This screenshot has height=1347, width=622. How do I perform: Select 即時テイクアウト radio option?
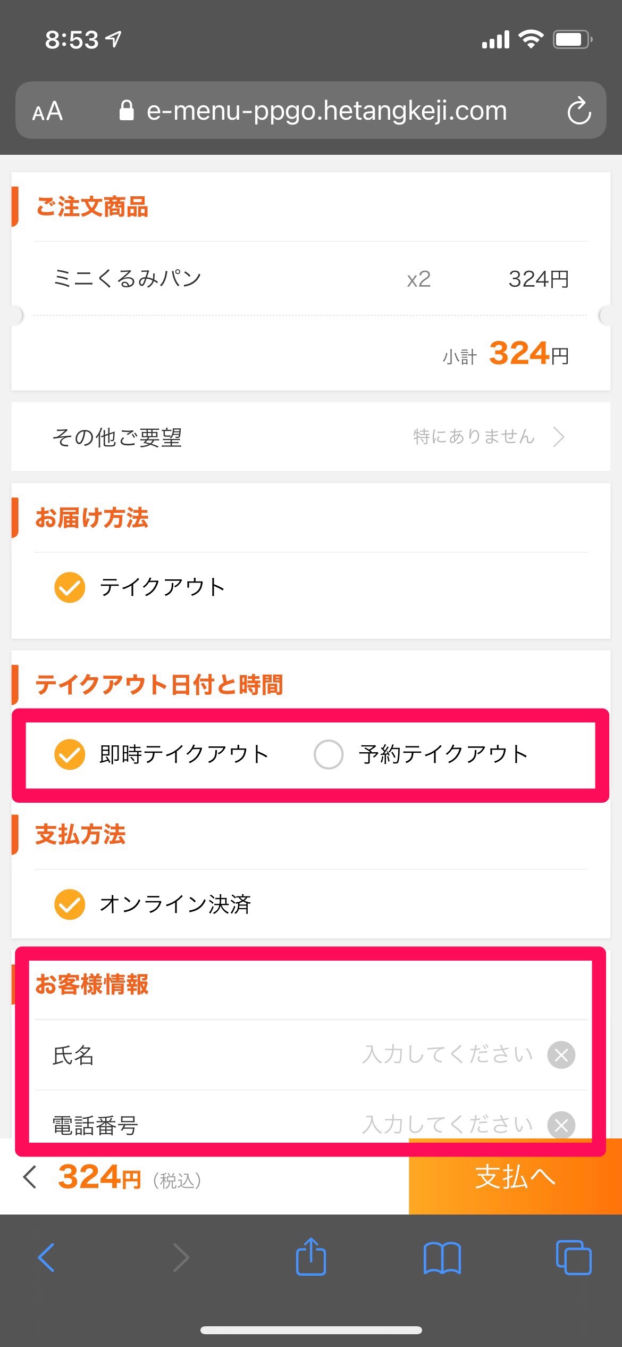click(x=70, y=754)
